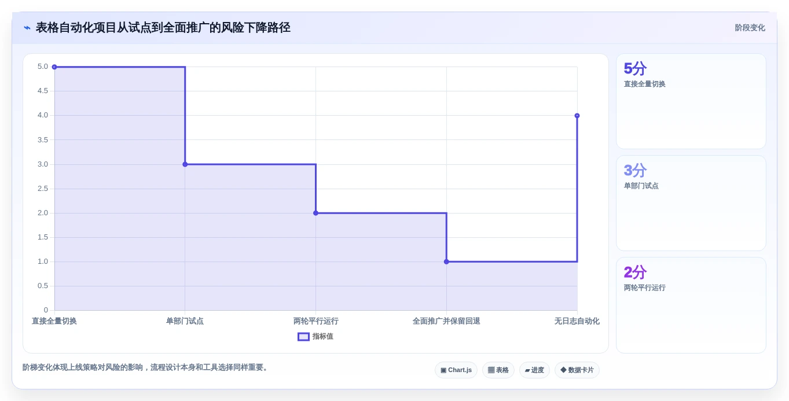789x401 pixels.
Task: Select the 进度 tag
Action: point(534,370)
